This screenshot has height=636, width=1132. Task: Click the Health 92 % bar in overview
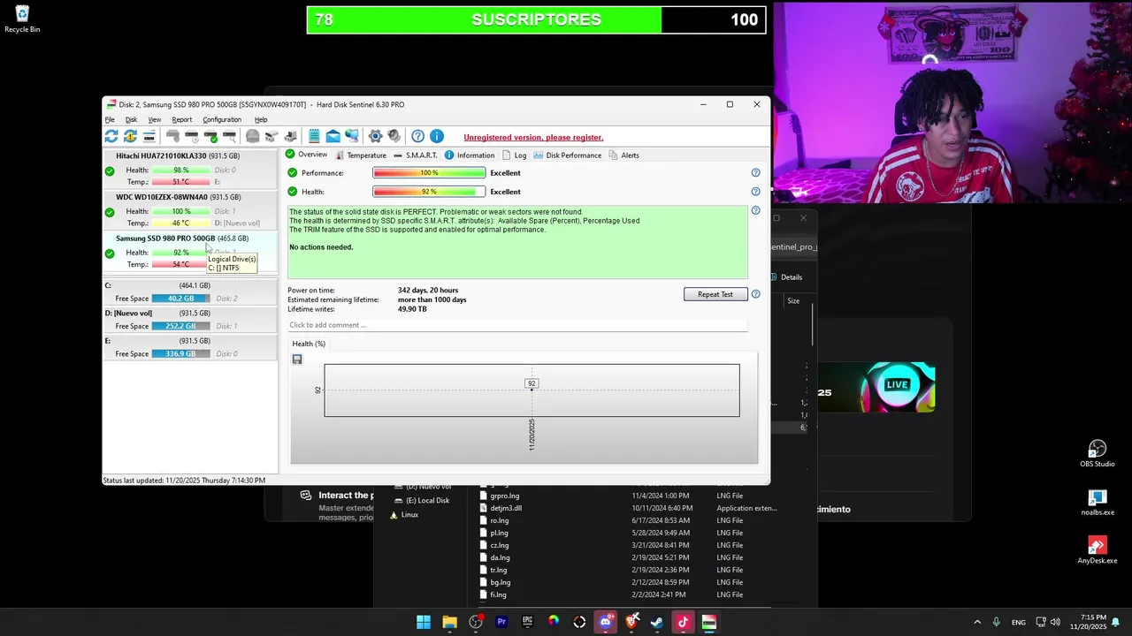pos(429,192)
